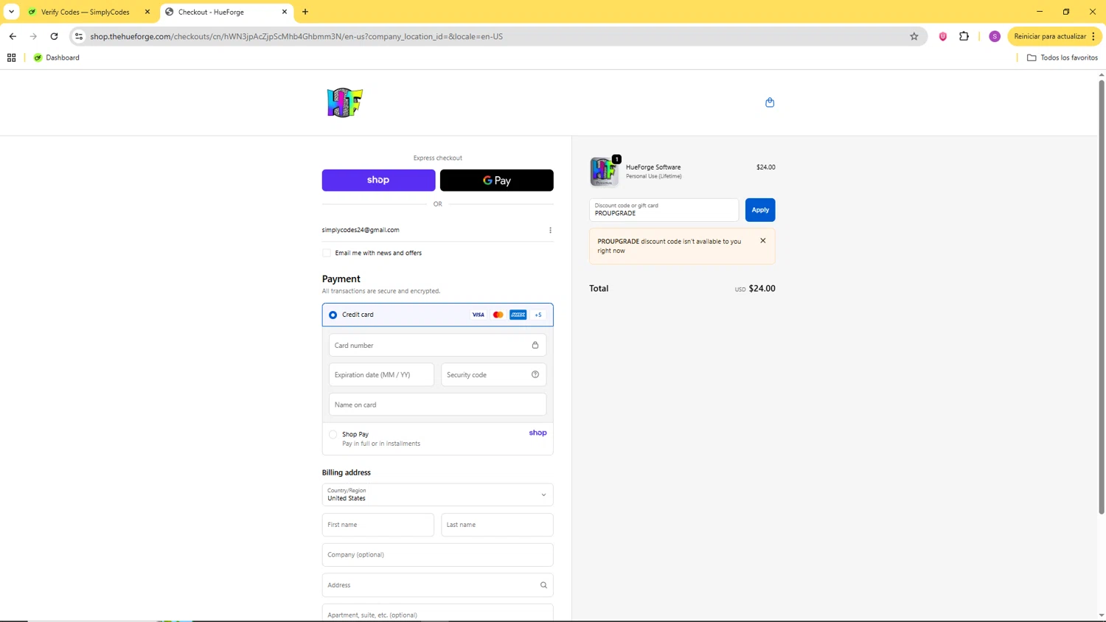
Task: Click the Address field search icon
Action: (x=543, y=585)
